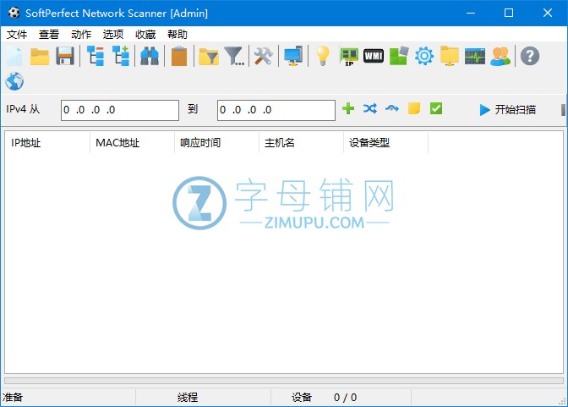Viewport: 568px width, 407px height.
Task: Close the Network Scanner window
Action: pyautogui.click(x=548, y=13)
